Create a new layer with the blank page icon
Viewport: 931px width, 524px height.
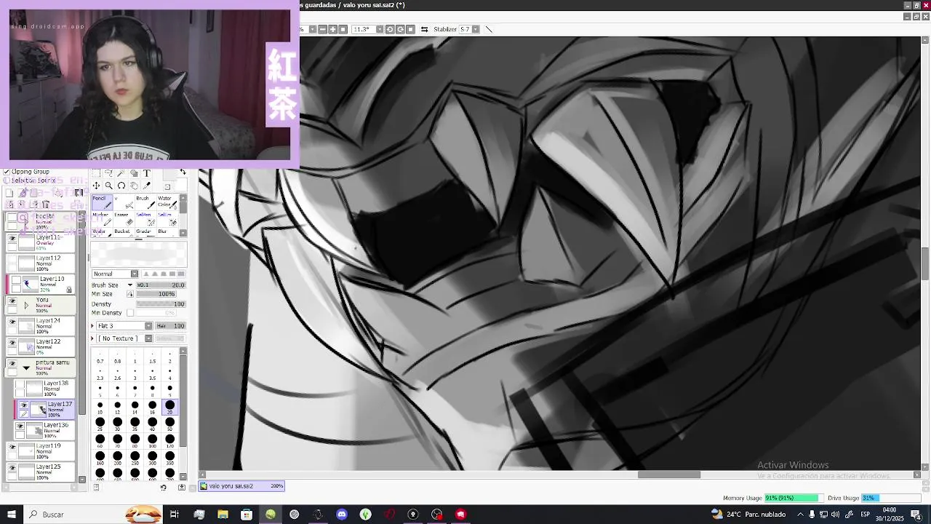pyautogui.click(x=10, y=193)
